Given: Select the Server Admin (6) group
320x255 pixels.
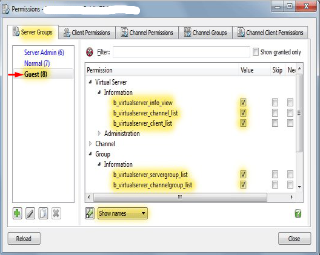Looking at the screenshot, I should click(44, 53).
